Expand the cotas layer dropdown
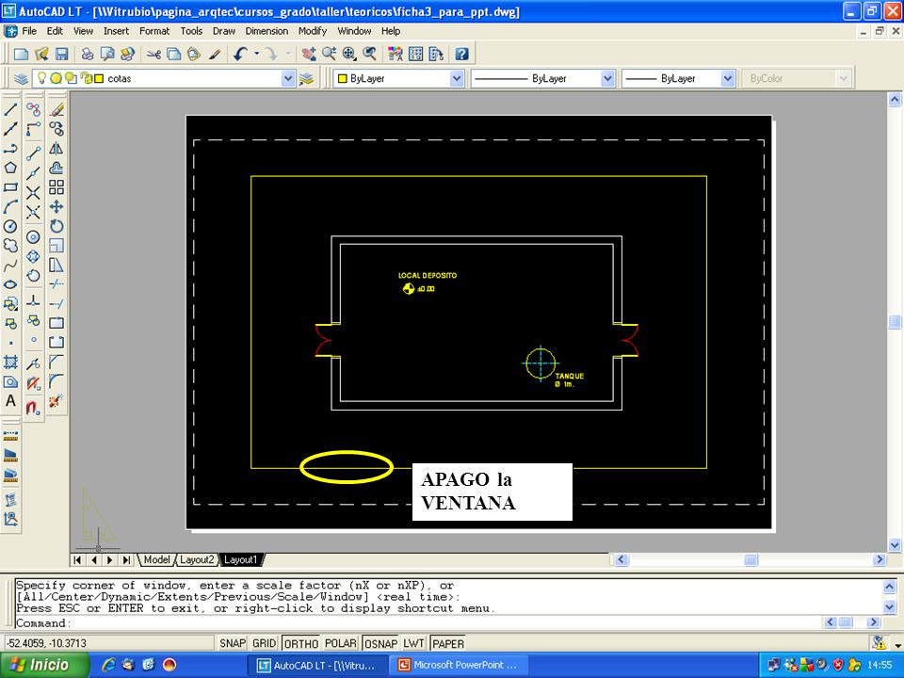The height and width of the screenshot is (678, 904). pyautogui.click(x=288, y=78)
